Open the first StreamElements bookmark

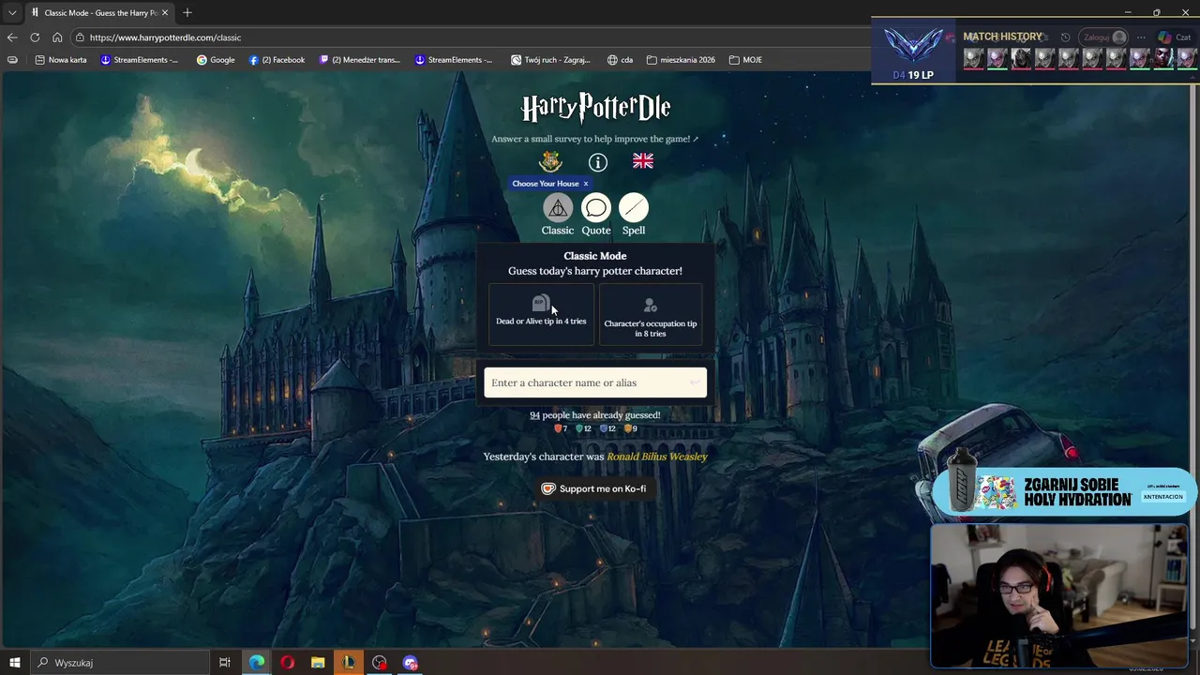(139, 60)
